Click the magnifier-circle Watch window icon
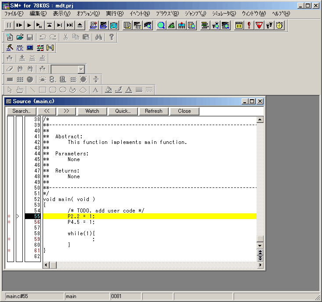The width and height of the screenshot is (322, 302). click(x=161, y=25)
